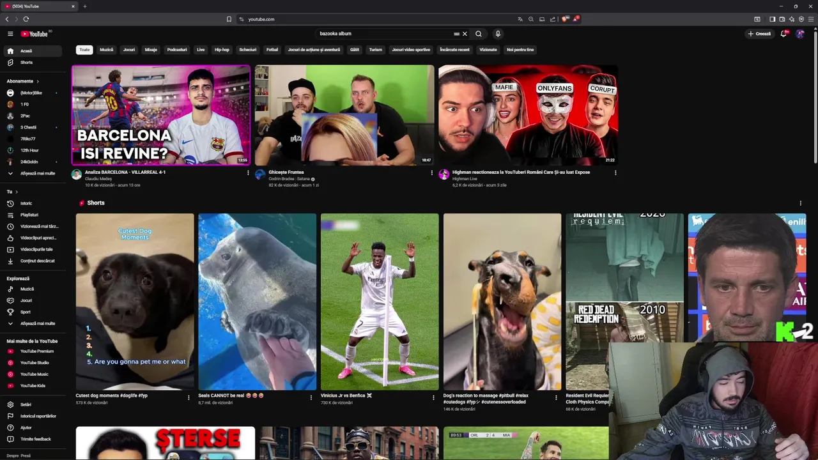The image size is (818, 460).
Task: Open the on-screen keyboard icon in search
Action: 456,34
